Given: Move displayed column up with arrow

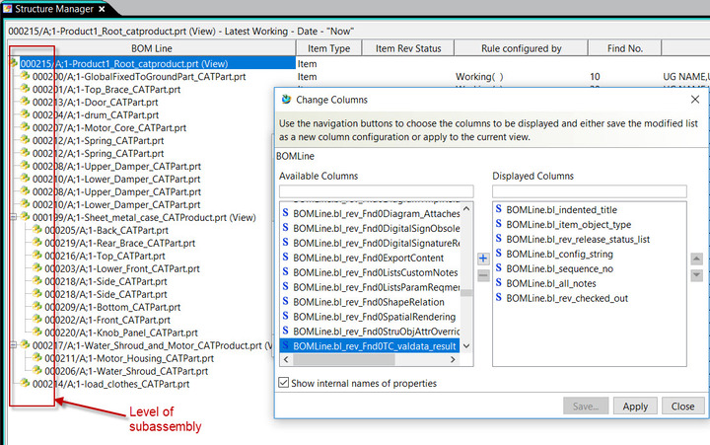Looking at the screenshot, I should pyautogui.click(x=696, y=260).
